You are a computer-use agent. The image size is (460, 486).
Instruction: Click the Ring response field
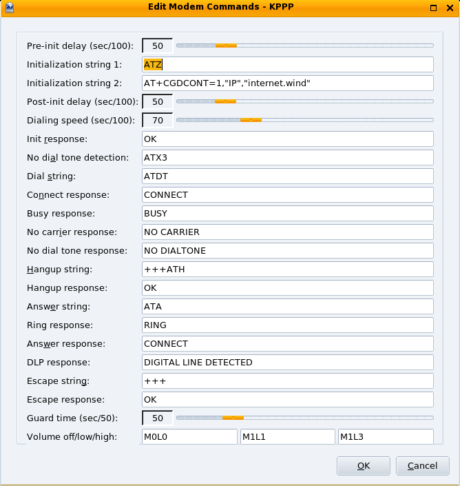click(288, 325)
